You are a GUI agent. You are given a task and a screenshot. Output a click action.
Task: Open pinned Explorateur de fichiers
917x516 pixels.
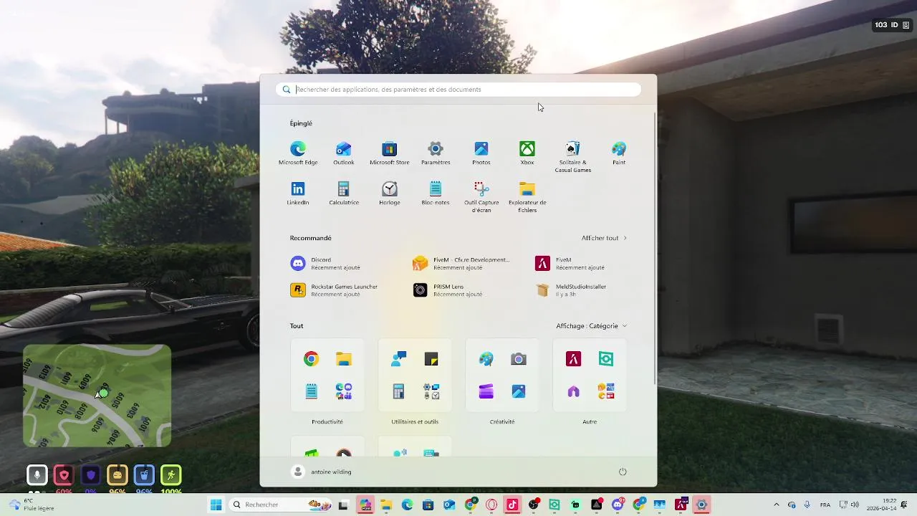point(527,197)
